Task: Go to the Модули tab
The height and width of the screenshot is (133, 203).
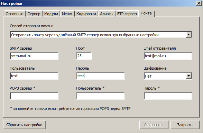Action: coord(51,14)
